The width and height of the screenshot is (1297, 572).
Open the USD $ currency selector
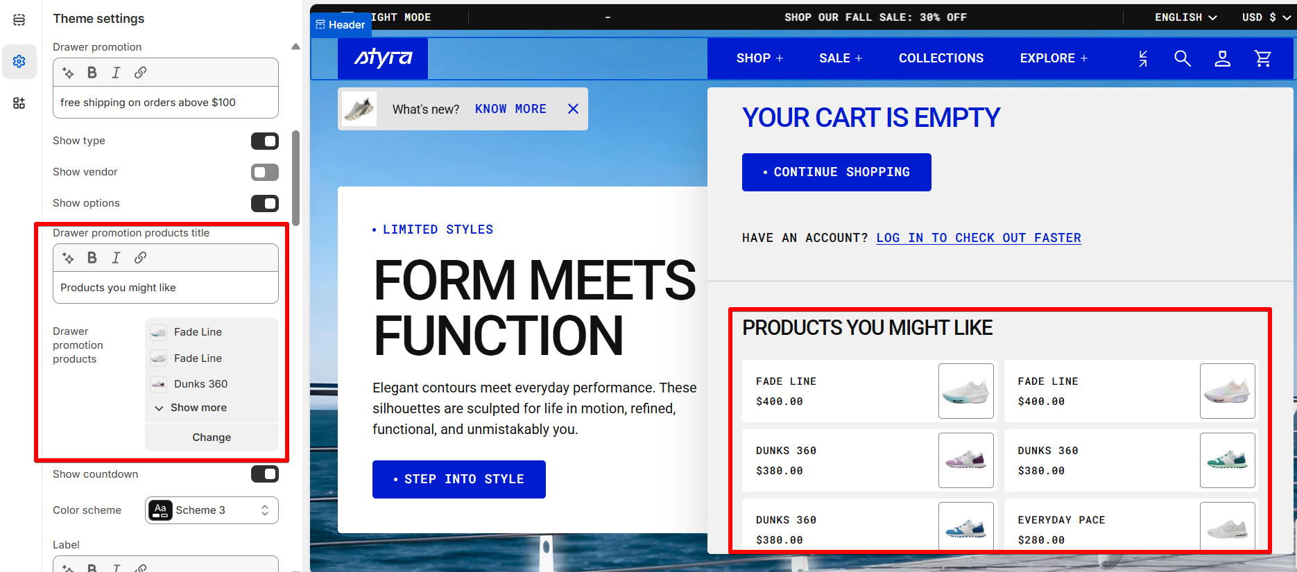(x=1266, y=17)
